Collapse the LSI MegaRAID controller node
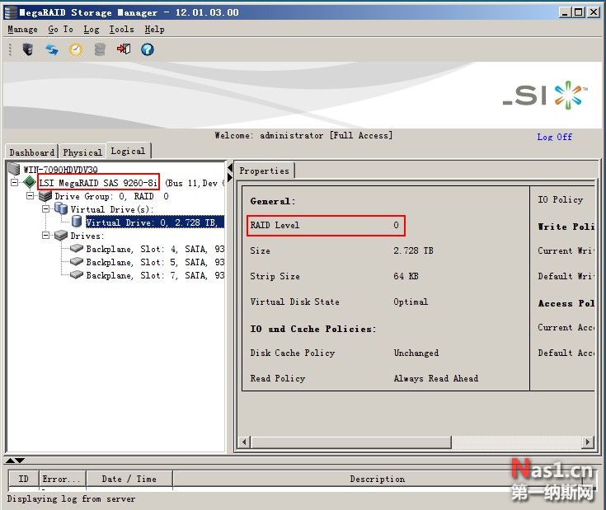 14,182
